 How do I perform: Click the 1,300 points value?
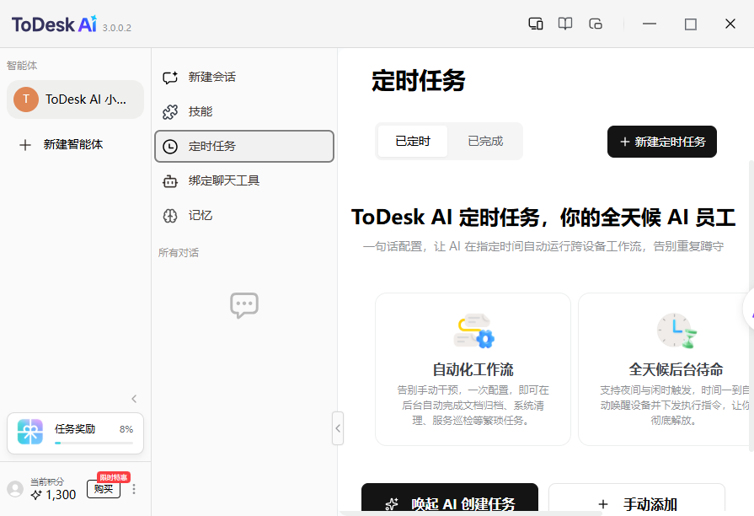pyautogui.click(x=61, y=495)
